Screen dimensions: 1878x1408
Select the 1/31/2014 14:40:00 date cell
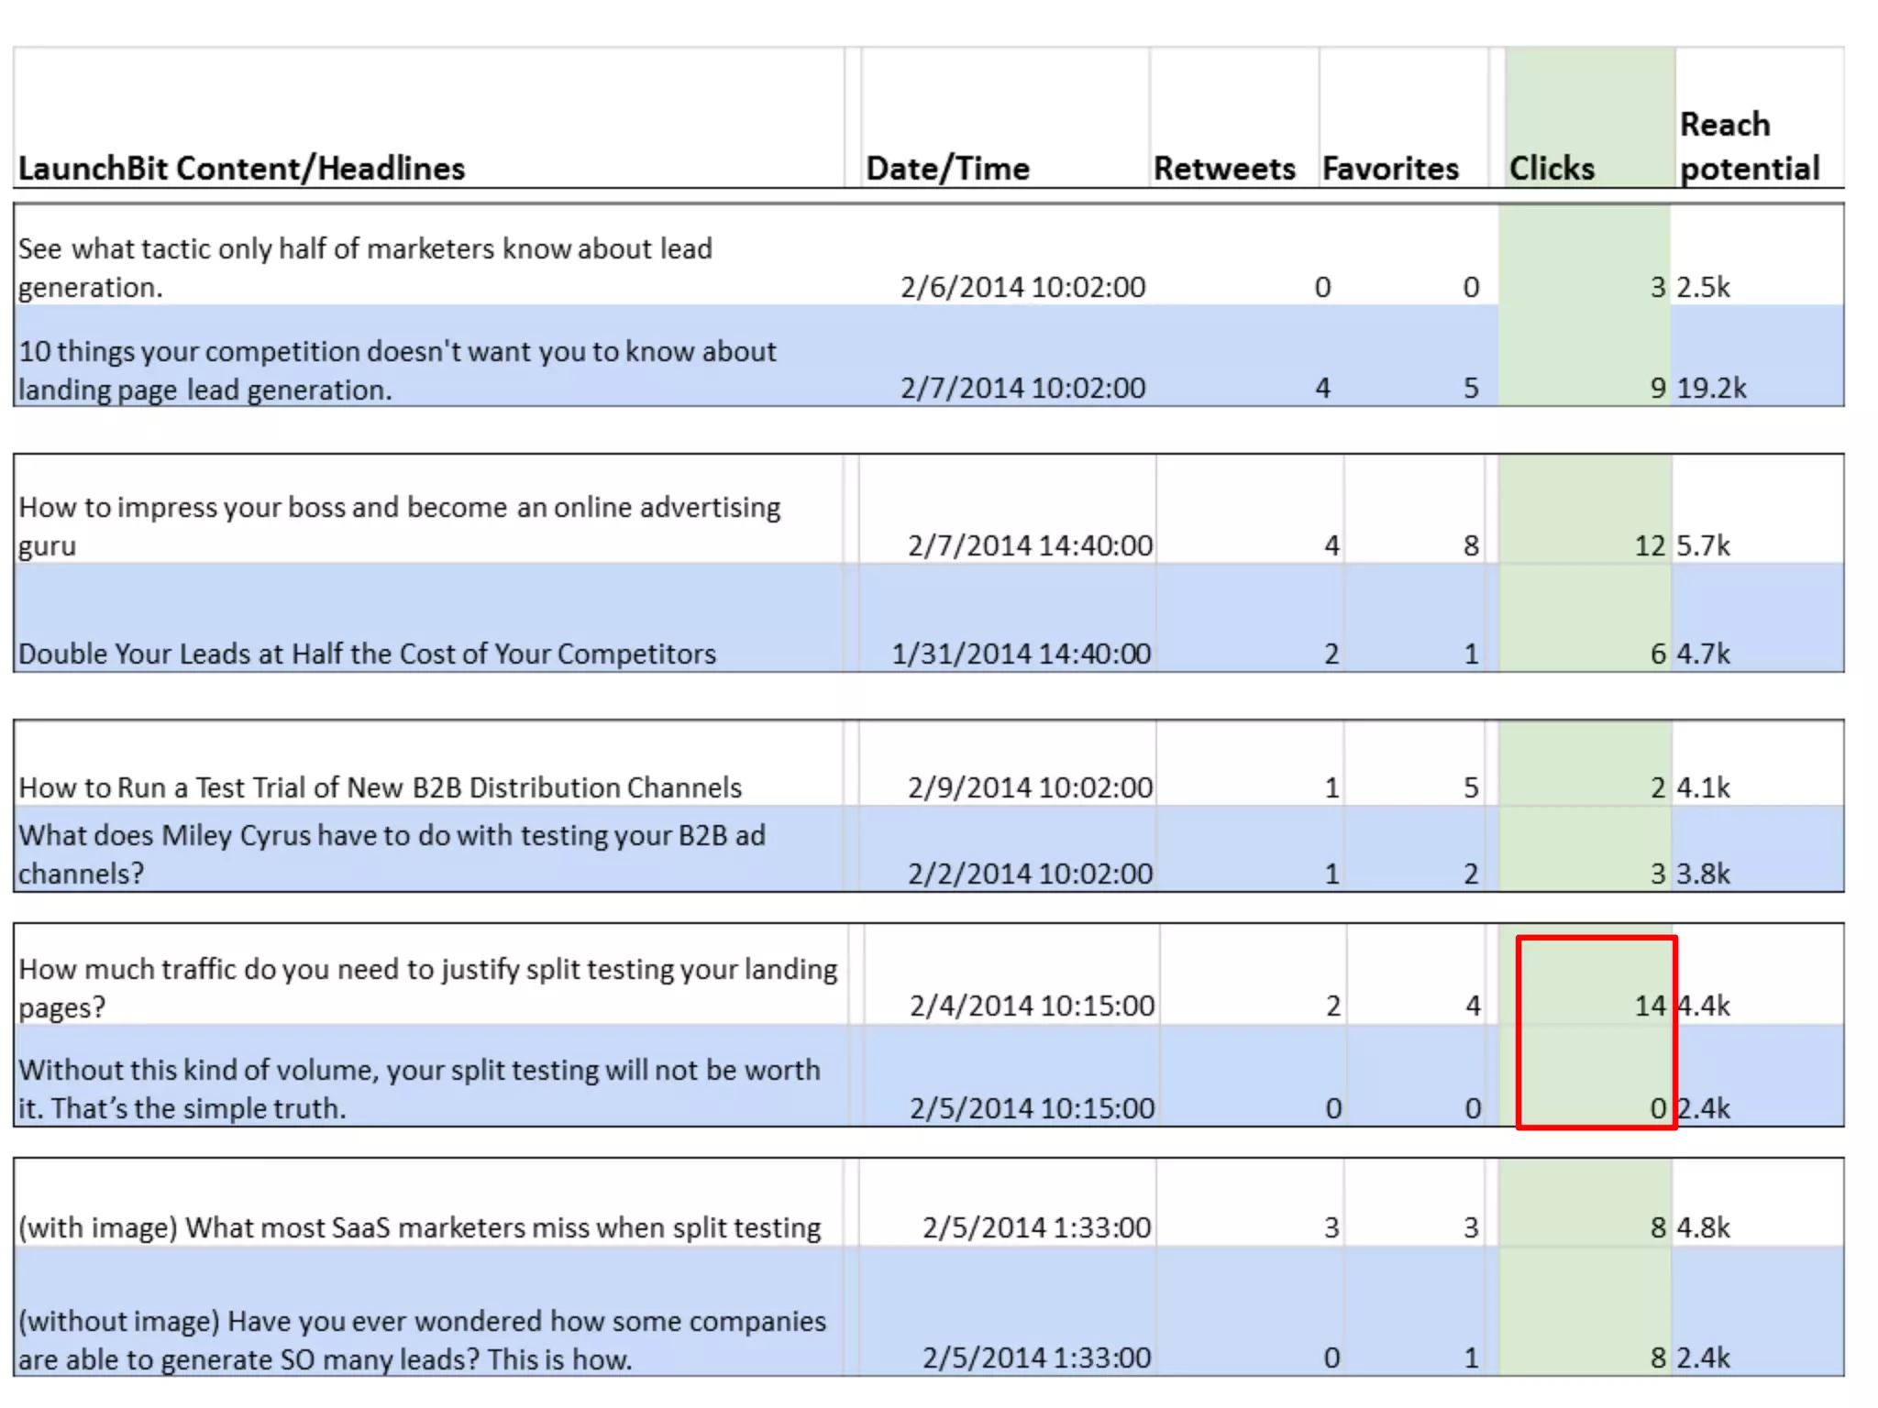1021,654
